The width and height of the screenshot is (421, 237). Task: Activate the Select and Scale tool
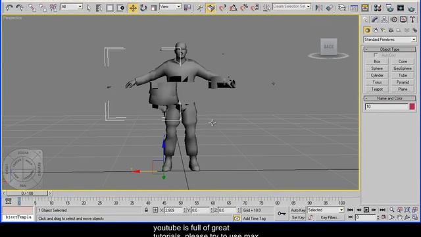click(153, 8)
